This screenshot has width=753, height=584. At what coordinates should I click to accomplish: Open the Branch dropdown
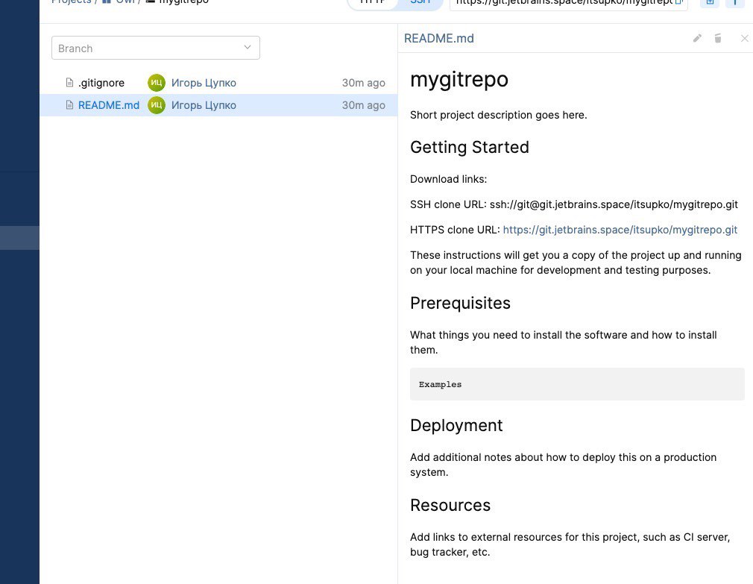point(156,48)
